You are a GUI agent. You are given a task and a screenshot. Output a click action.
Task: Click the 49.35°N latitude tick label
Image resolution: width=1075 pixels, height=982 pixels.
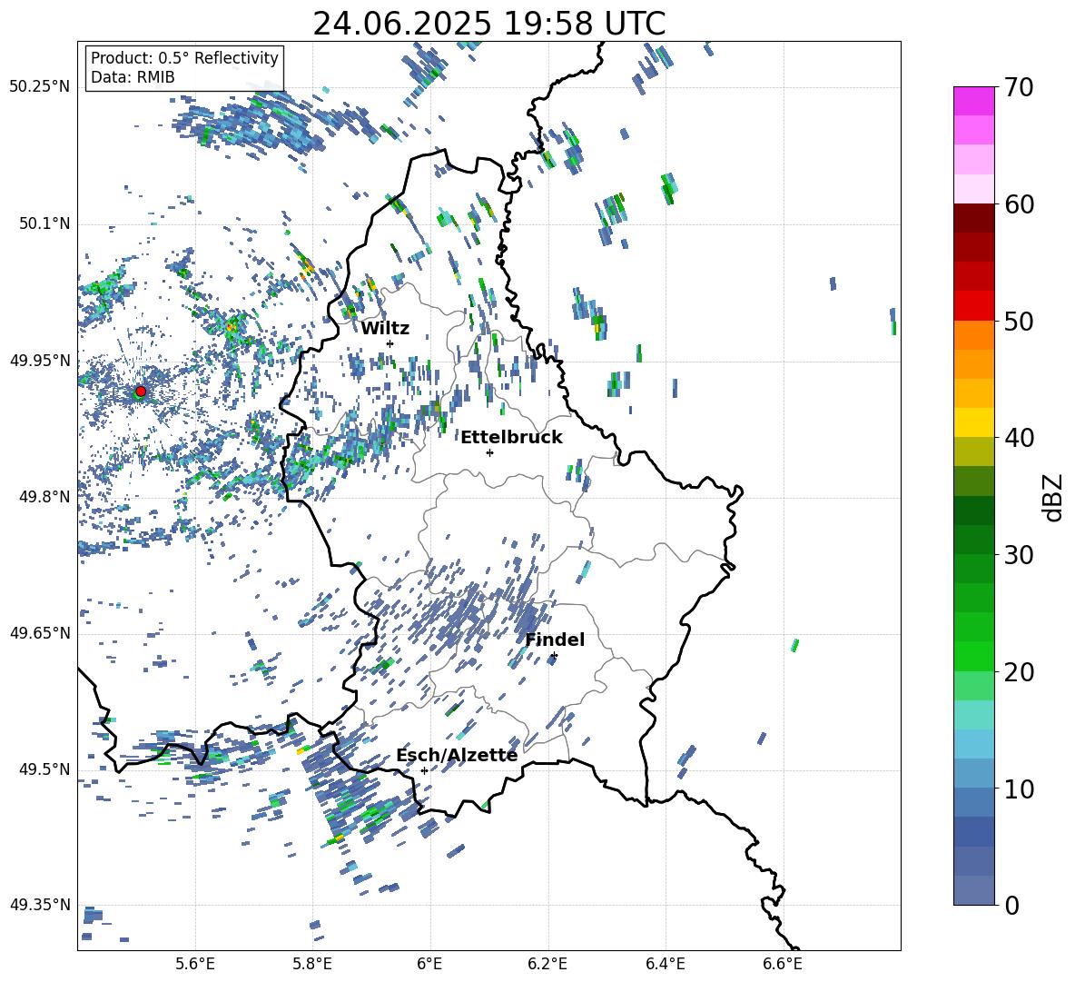(40, 905)
